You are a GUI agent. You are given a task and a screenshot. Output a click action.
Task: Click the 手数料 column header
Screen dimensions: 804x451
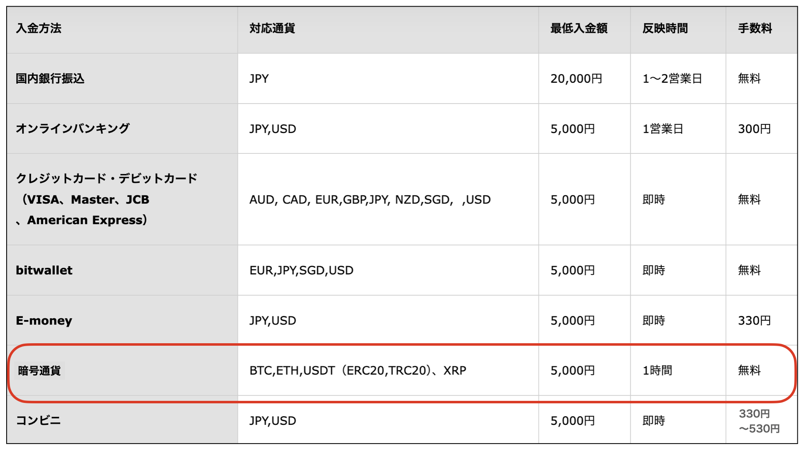755,29
